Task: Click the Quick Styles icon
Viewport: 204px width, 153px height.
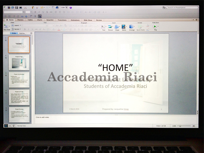Action: coord(140,27)
